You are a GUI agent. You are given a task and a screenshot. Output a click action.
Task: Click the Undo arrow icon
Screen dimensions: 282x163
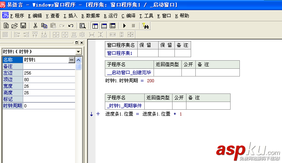coord(71,26)
